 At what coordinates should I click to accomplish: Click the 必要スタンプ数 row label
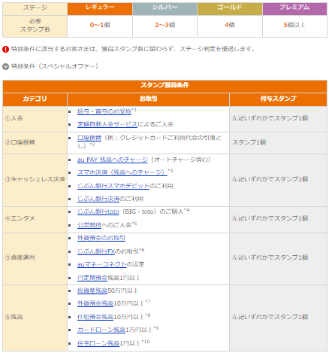tap(35, 26)
